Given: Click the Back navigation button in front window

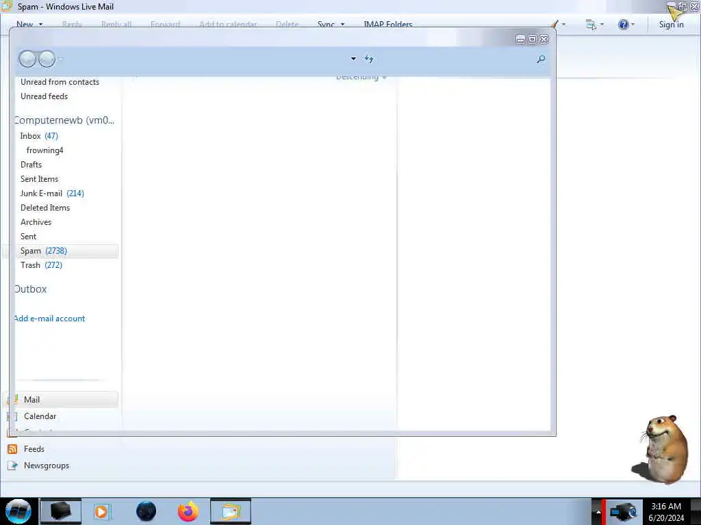Looking at the screenshot, I should (27, 59).
